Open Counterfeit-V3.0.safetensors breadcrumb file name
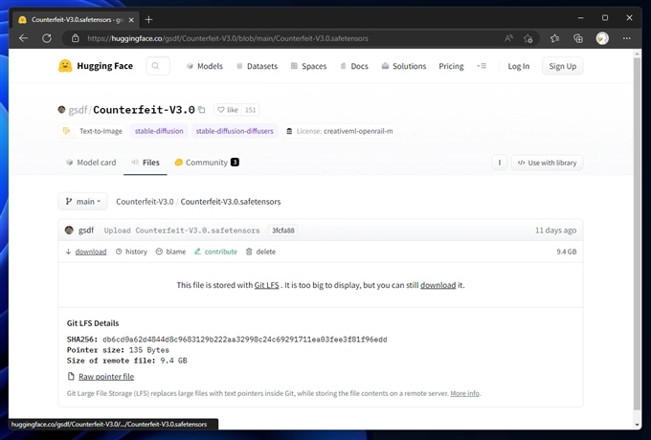Screen dimensions: 651x440 [231, 201]
